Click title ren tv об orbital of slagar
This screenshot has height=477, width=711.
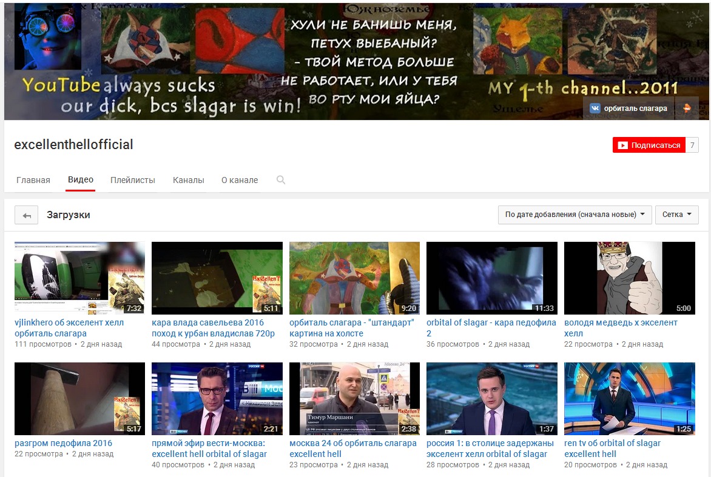[612, 449]
